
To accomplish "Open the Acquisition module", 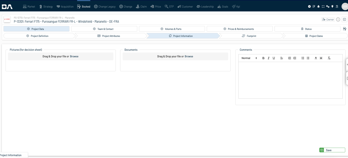I will [65, 7].
